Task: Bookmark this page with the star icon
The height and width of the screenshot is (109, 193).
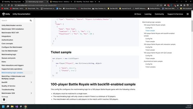Action: [x=161, y=5]
